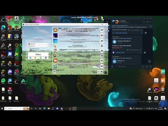Play the FunTime server promo entry

(102, 46)
